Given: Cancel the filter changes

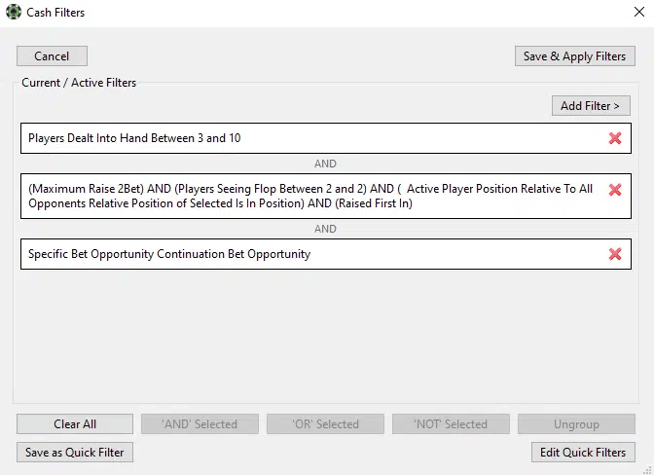Looking at the screenshot, I should pos(52,55).
